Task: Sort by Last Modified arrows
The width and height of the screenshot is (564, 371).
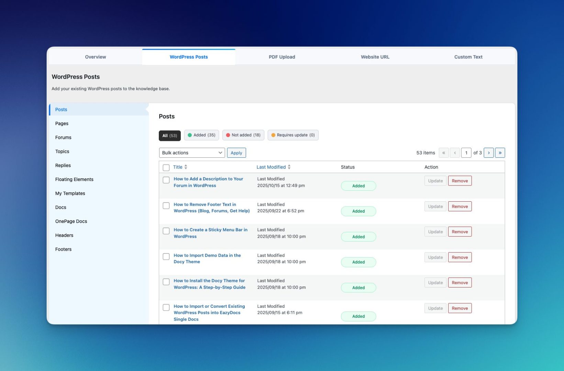Action: [x=289, y=167]
